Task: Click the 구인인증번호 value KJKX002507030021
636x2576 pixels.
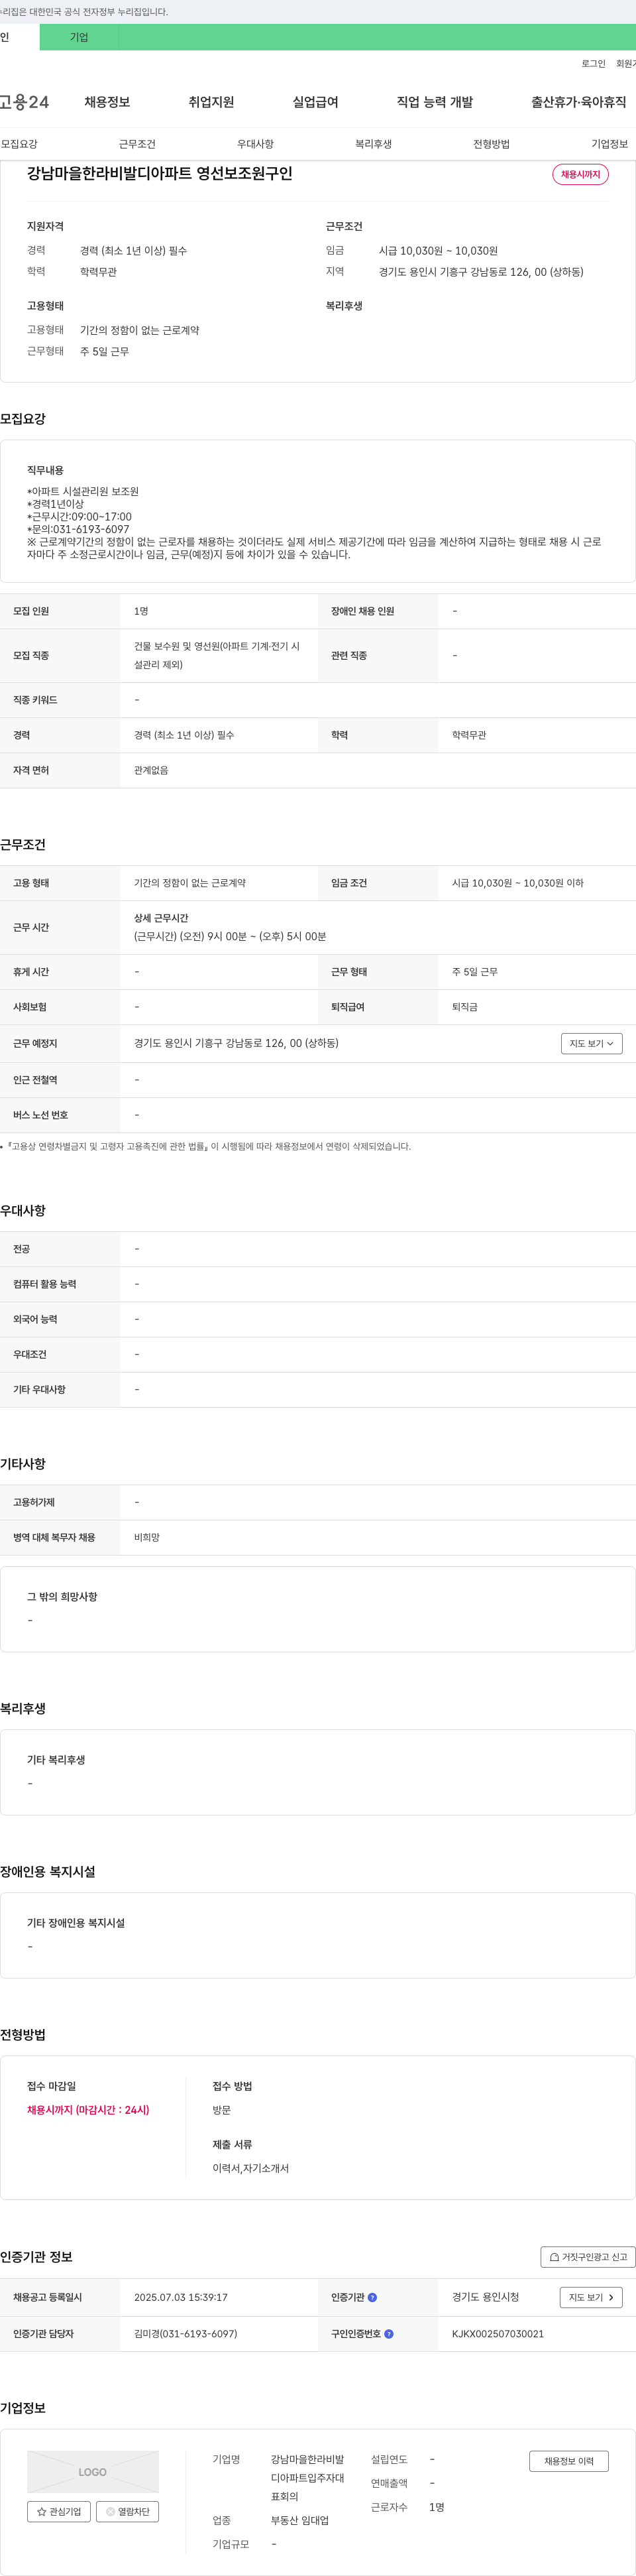Action: click(498, 2334)
